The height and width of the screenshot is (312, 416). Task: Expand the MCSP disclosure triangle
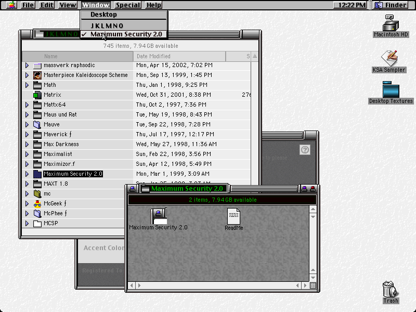27,224
